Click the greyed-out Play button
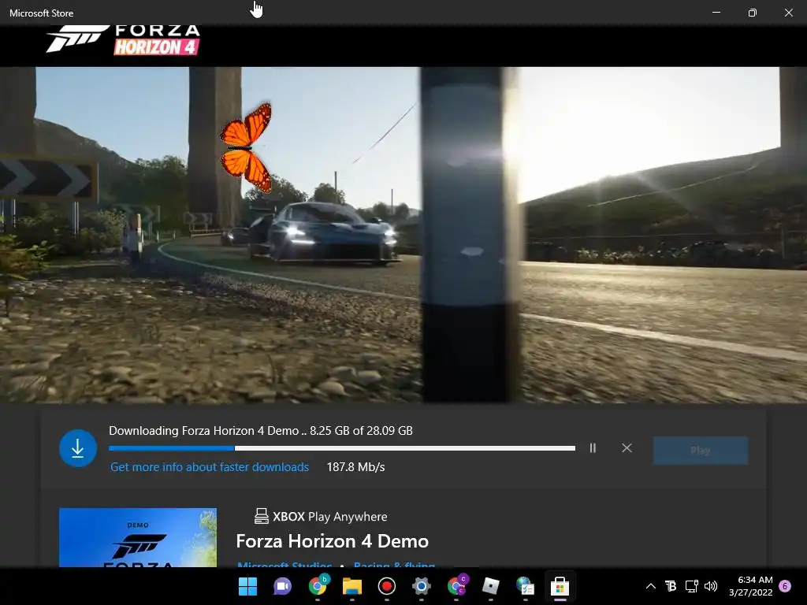 [700, 451]
